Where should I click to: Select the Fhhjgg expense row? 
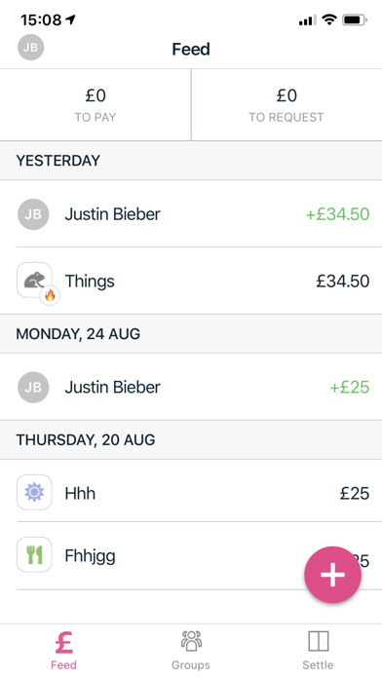tap(191, 555)
